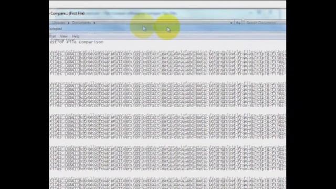
Task: Click the refresh button beside address bar
Action: coord(238,23)
